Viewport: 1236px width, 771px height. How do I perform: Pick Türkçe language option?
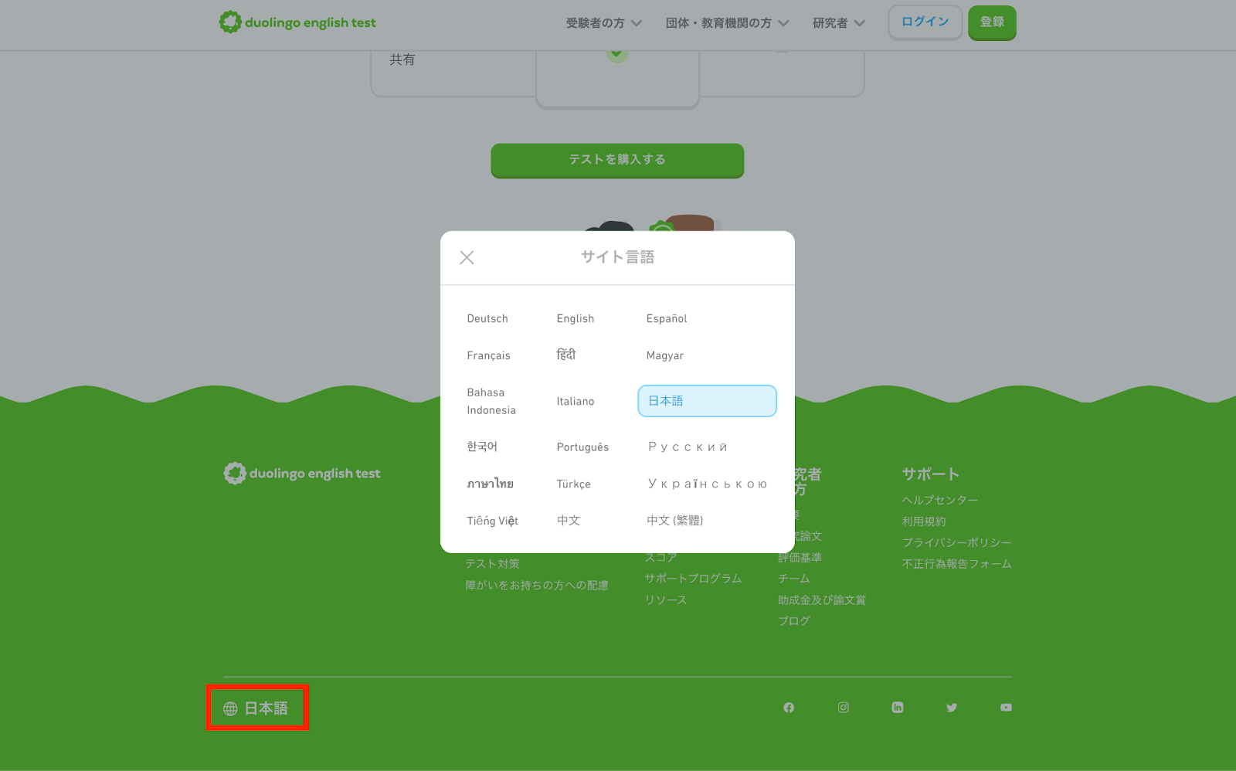pos(573,484)
